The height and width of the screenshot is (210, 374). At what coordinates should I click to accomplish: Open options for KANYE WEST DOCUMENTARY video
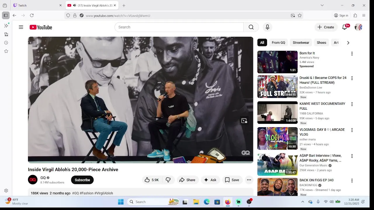coord(352,104)
